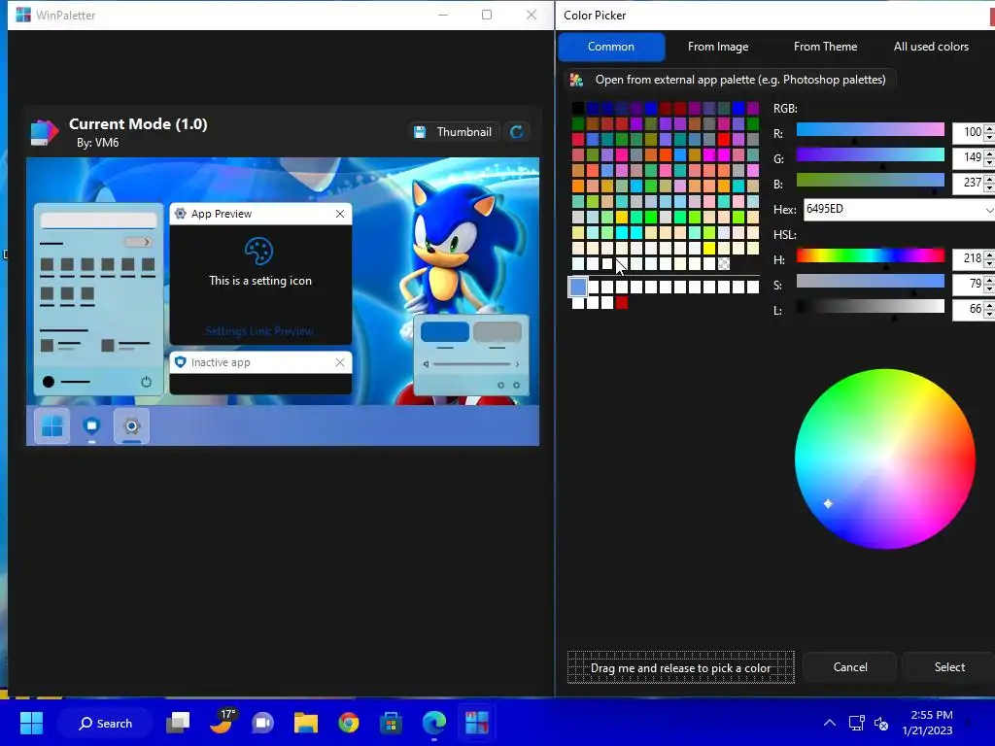Click the muted volume icon in the tray
995x746 pixels.
881,723
